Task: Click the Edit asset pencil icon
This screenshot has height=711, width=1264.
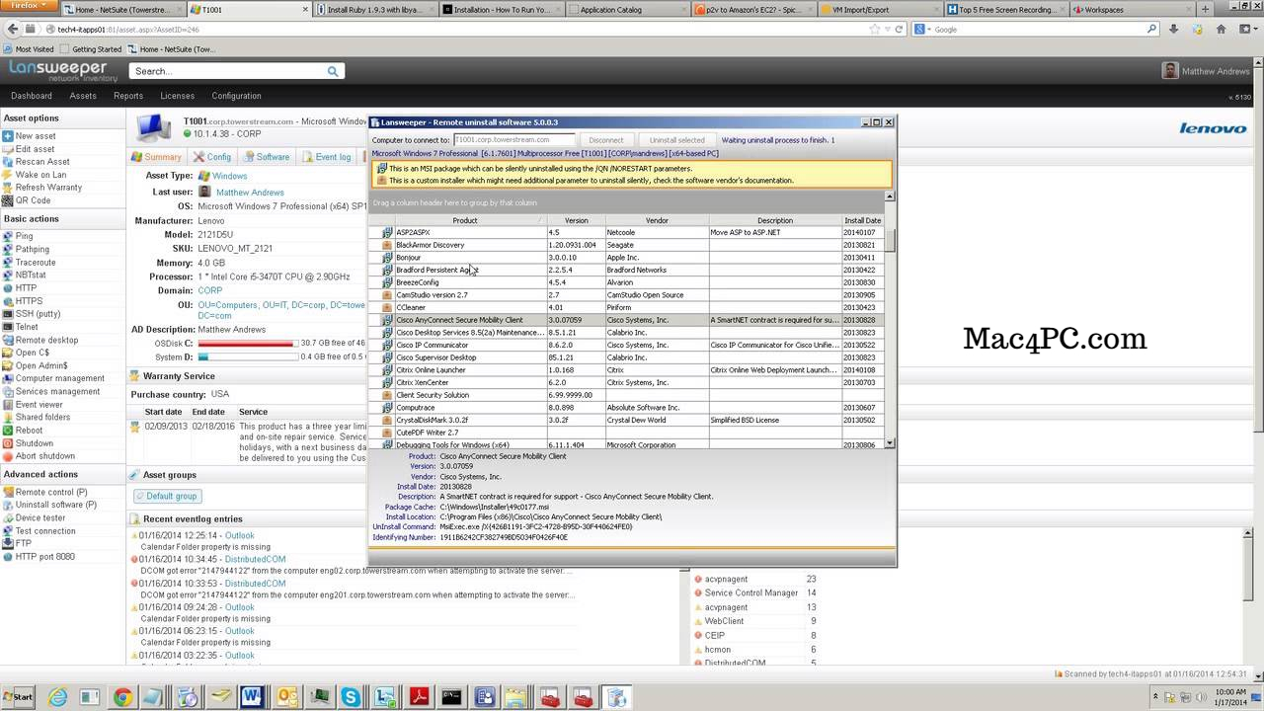Action: [8, 149]
